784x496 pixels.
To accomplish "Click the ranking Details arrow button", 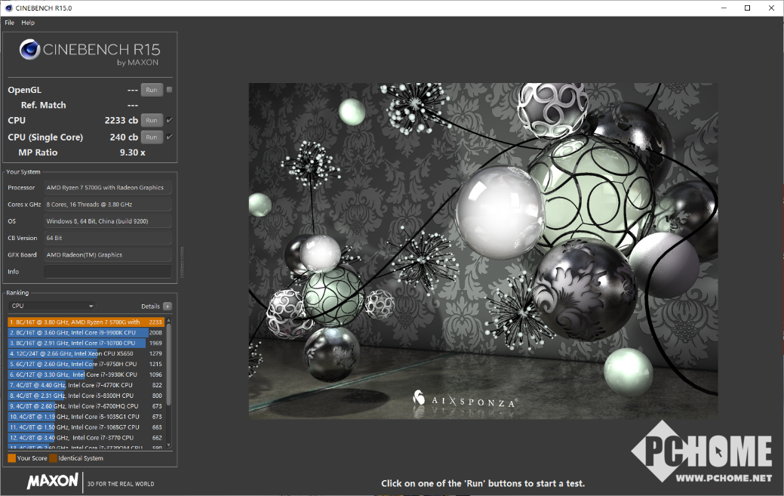I will (168, 306).
